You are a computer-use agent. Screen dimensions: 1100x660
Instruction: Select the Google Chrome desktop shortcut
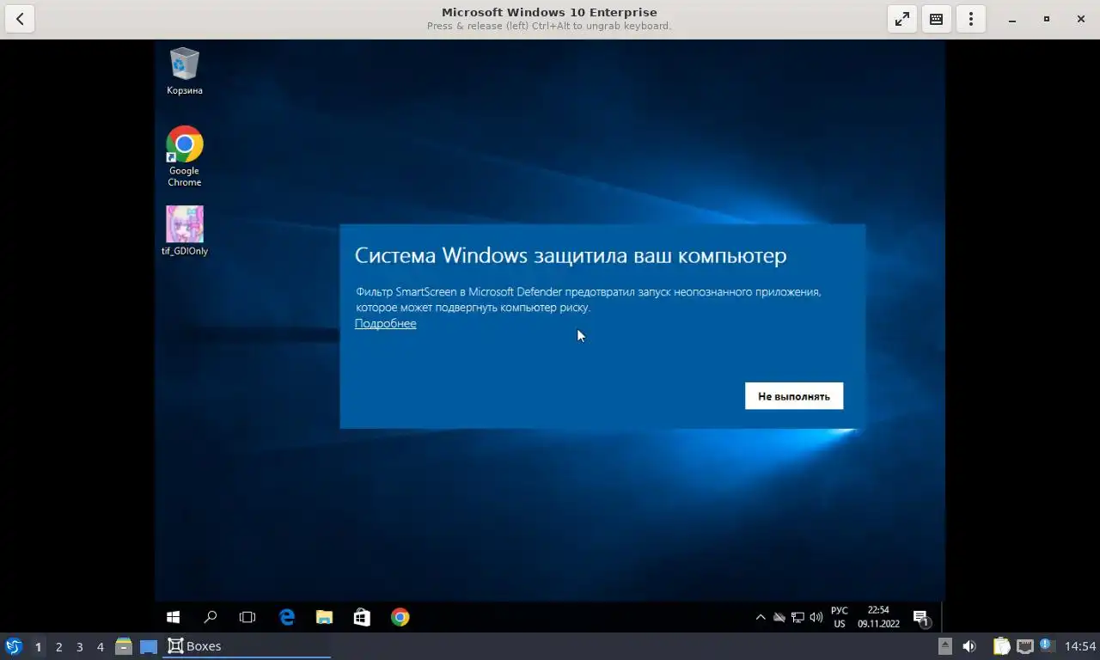(x=185, y=156)
